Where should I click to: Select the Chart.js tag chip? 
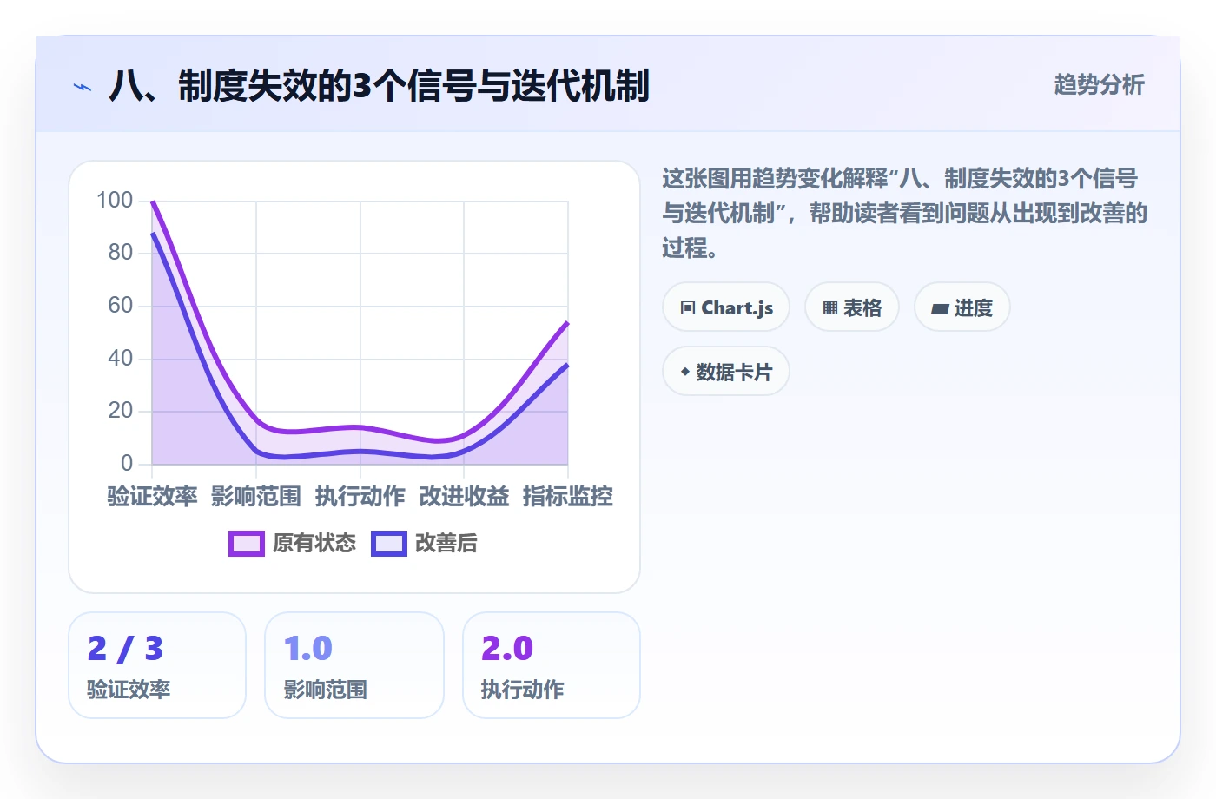tap(726, 307)
